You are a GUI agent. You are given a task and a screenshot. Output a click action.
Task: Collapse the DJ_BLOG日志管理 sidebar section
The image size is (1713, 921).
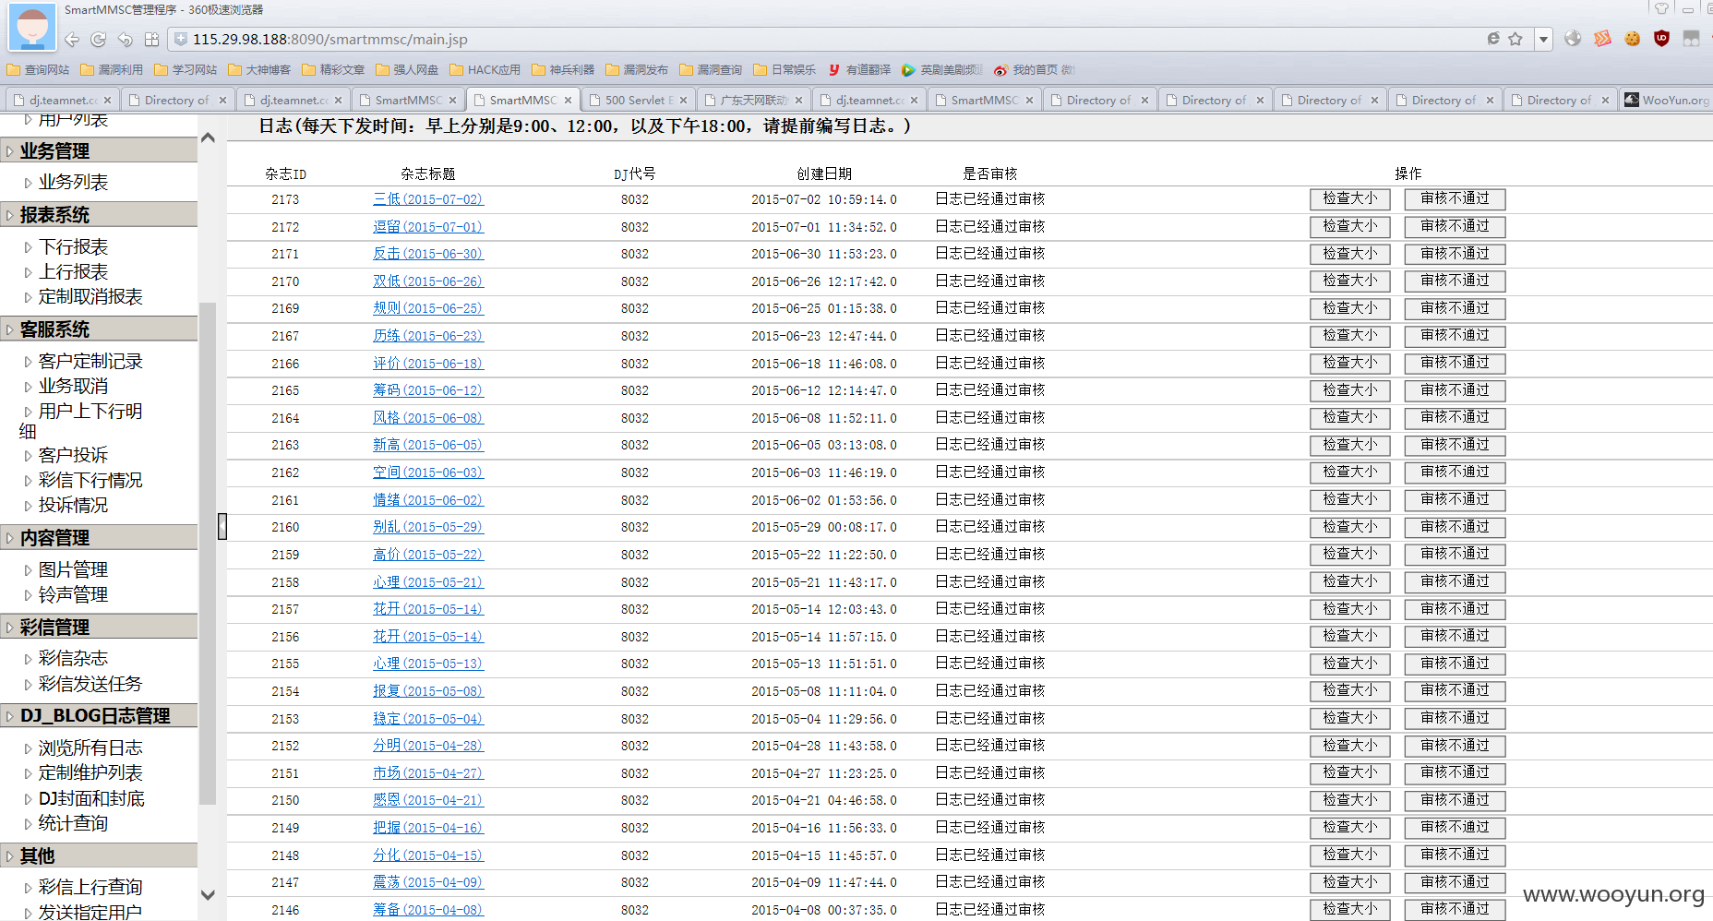[x=99, y=716]
